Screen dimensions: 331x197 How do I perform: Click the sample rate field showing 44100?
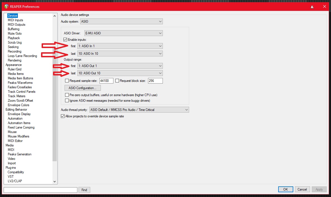(x=106, y=81)
